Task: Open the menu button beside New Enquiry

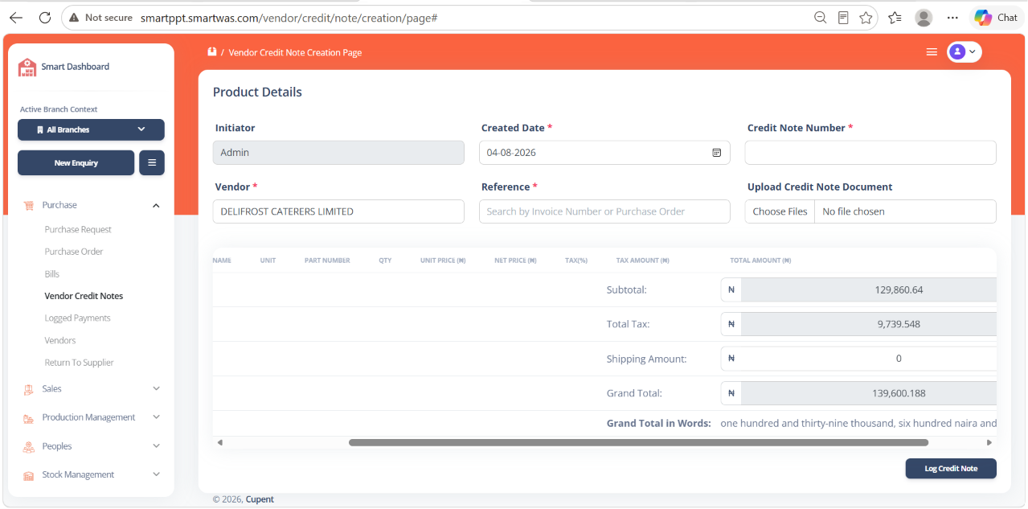Action: pyautogui.click(x=152, y=162)
